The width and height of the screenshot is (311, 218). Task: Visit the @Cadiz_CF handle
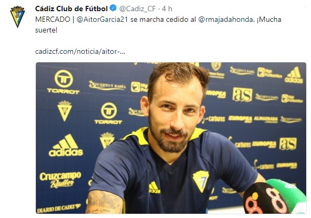(138, 9)
